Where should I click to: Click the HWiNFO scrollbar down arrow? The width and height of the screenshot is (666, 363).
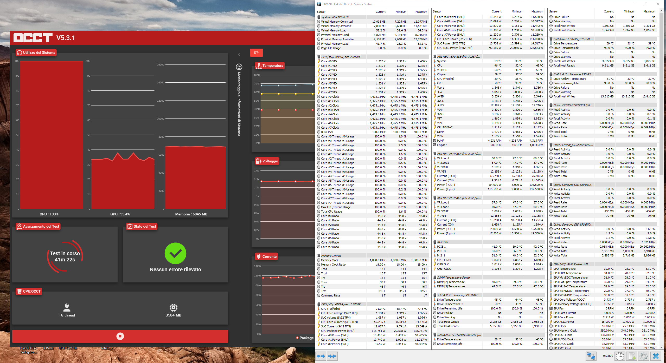(x=661, y=347)
